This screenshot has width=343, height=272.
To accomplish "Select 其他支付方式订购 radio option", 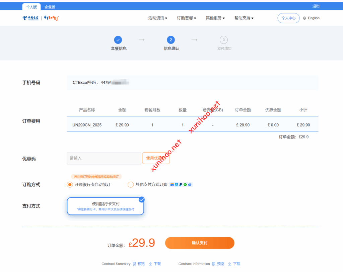I will [131, 185].
